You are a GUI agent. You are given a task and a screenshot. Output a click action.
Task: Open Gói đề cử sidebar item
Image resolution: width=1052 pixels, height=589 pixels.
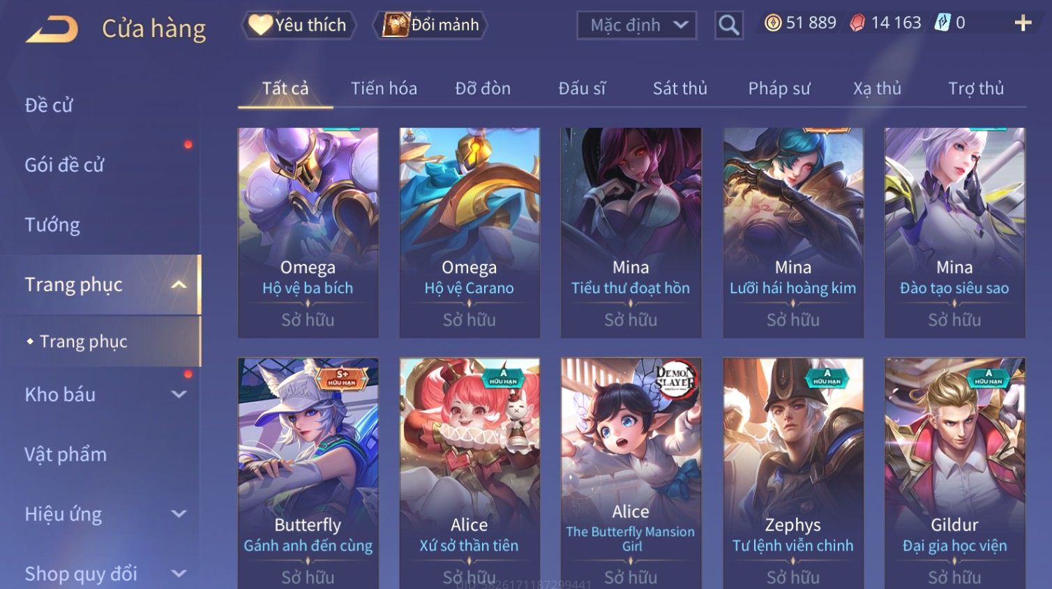pyautogui.click(x=64, y=165)
